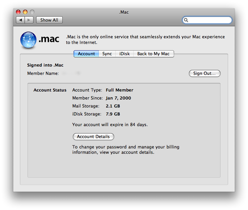Screen dimensions: 248x210
Task: Go back with the left arrow button
Action: (x=21, y=20)
